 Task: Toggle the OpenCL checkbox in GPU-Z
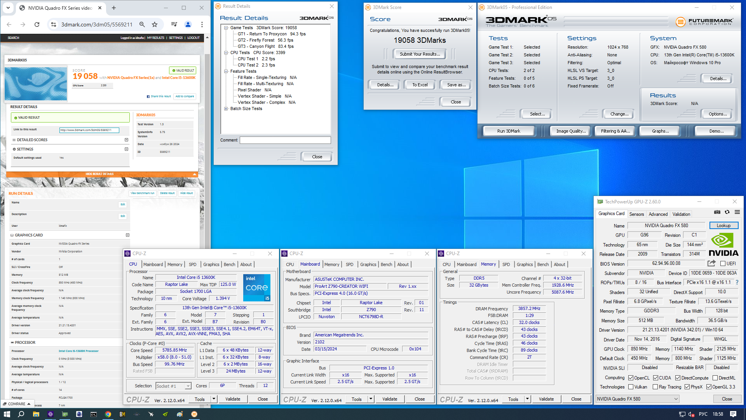pos(630,378)
